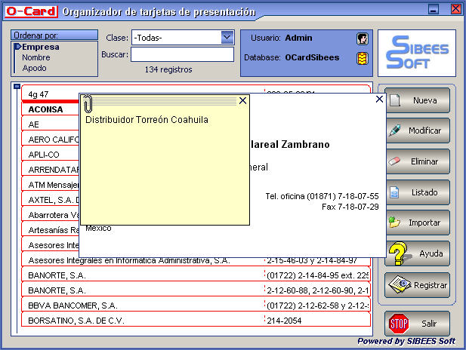Select the AERO CALIFO row
The image size is (466, 350).
[51, 140]
